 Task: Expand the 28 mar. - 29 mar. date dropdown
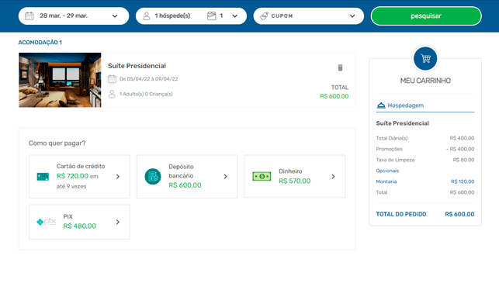pyautogui.click(x=115, y=16)
